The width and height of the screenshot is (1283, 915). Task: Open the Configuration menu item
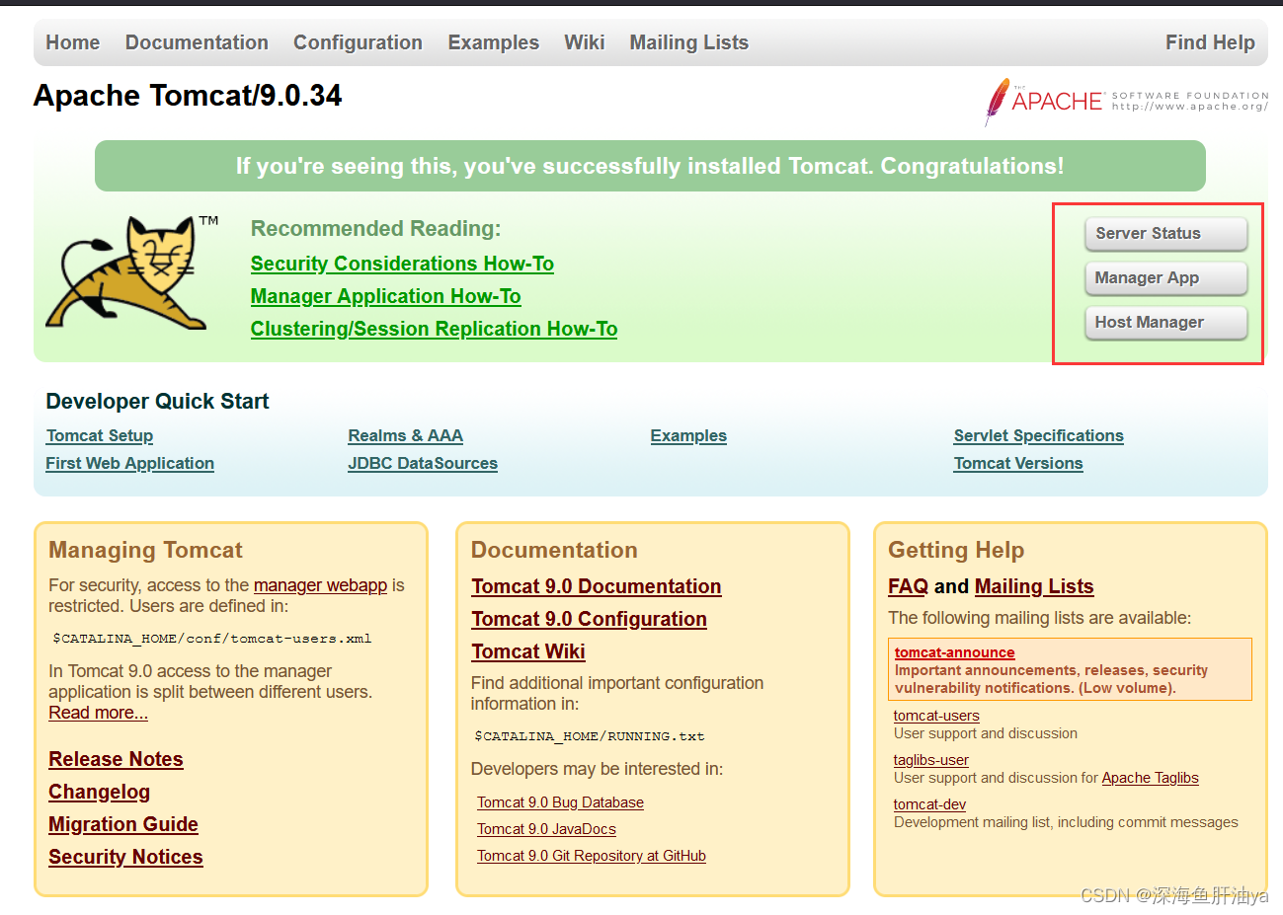click(x=358, y=42)
